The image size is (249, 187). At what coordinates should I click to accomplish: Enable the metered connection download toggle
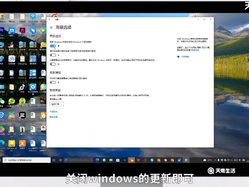pyautogui.click(x=53, y=55)
